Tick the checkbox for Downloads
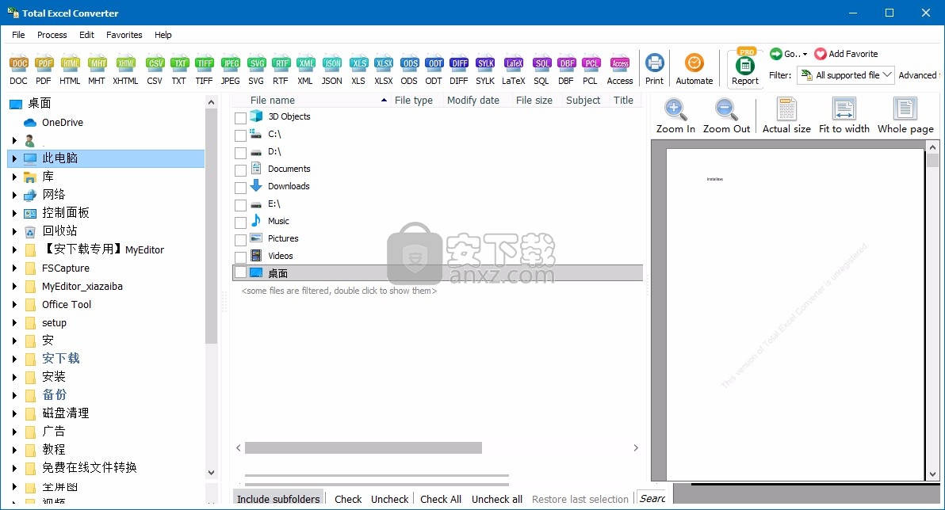 [241, 188]
